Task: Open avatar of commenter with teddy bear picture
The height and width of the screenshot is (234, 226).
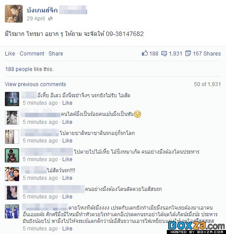Action: pos(12,155)
